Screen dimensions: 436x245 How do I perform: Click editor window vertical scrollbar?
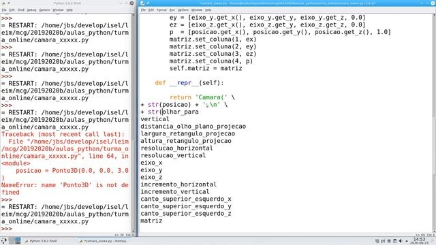(434, 122)
